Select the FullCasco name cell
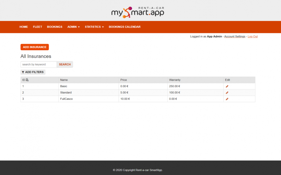The width and height of the screenshot is (281, 175). 88,99
